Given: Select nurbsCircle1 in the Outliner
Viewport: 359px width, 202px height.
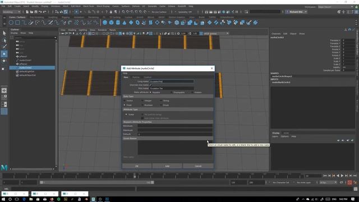Looking at the screenshot, I should 25,60.
